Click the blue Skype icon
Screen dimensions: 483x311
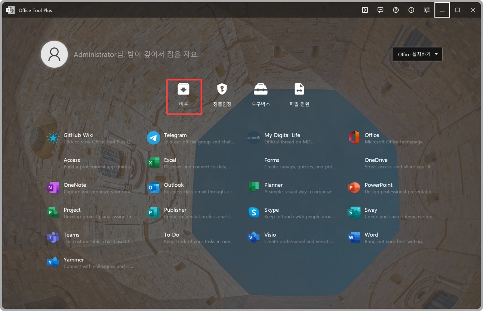253,213
